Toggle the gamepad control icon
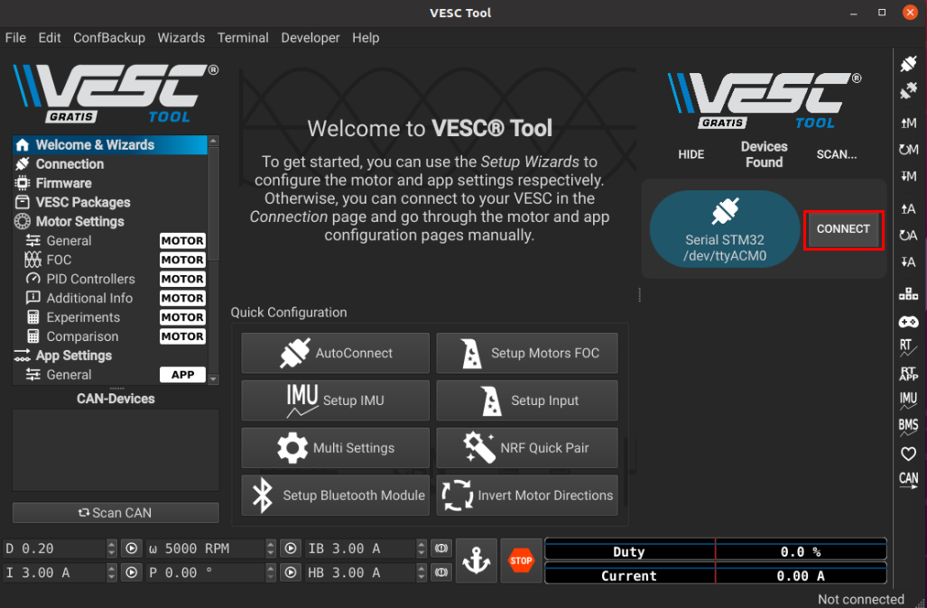Viewport: 927px width, 608px height. coord(908,321)
